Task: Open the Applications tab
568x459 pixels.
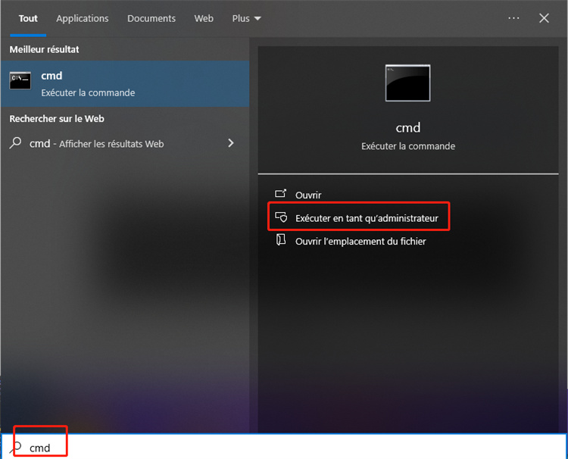Action: tap(83, 18)
